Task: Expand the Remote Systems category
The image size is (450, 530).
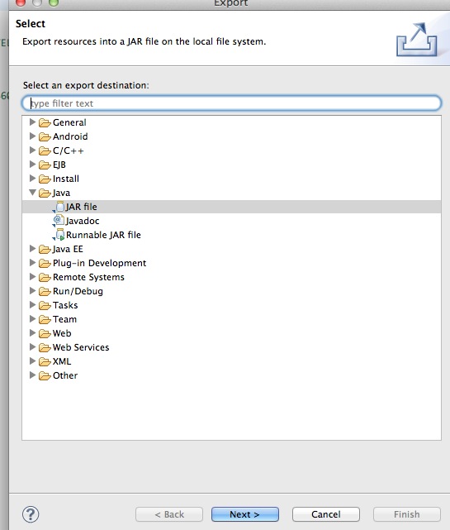Action: pos(32,277)
